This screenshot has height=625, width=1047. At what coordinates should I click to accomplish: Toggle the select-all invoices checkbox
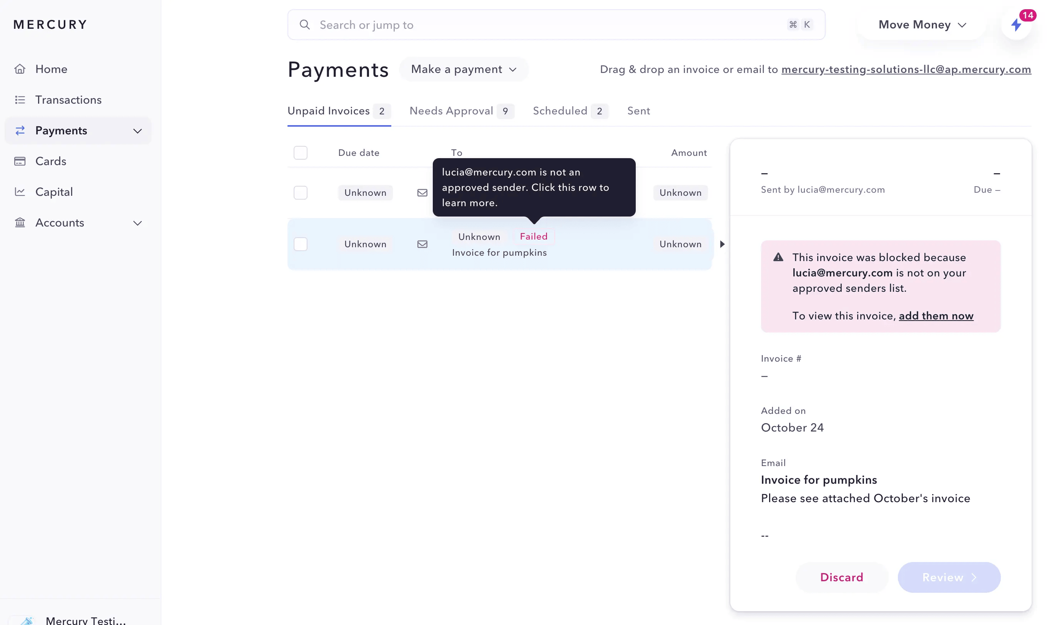click(300, 152)
